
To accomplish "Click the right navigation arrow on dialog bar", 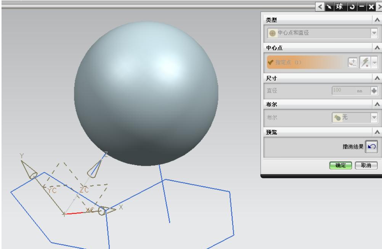I will point(379,6).
